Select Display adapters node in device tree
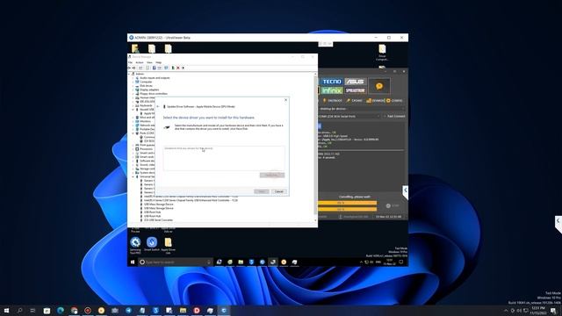 tap(149, 90)
